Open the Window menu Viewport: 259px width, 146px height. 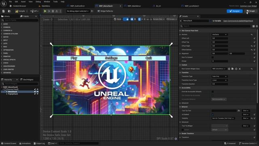click(x=47, y=2)
